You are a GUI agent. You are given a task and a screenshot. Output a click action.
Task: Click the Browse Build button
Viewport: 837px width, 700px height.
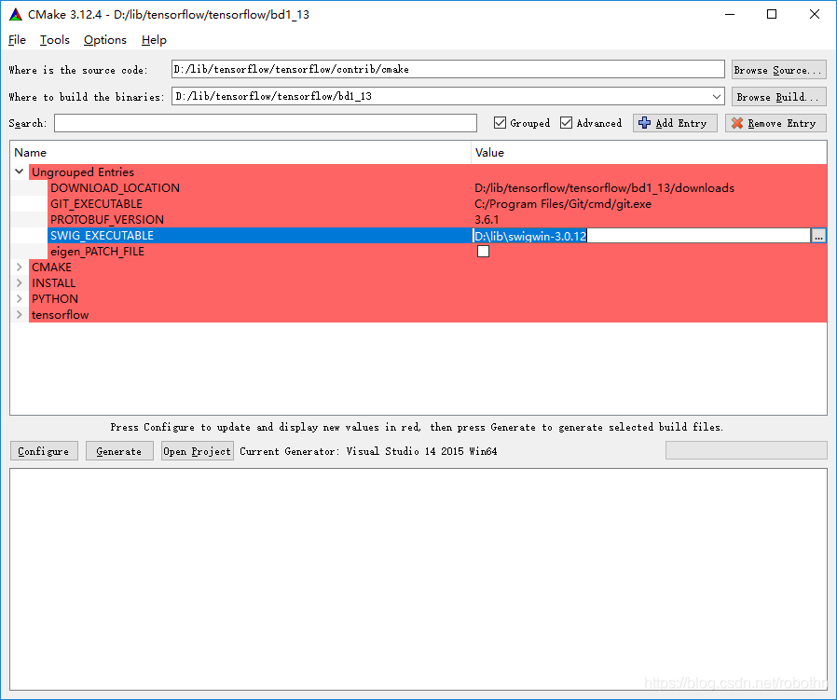click(x=779, y=97)
